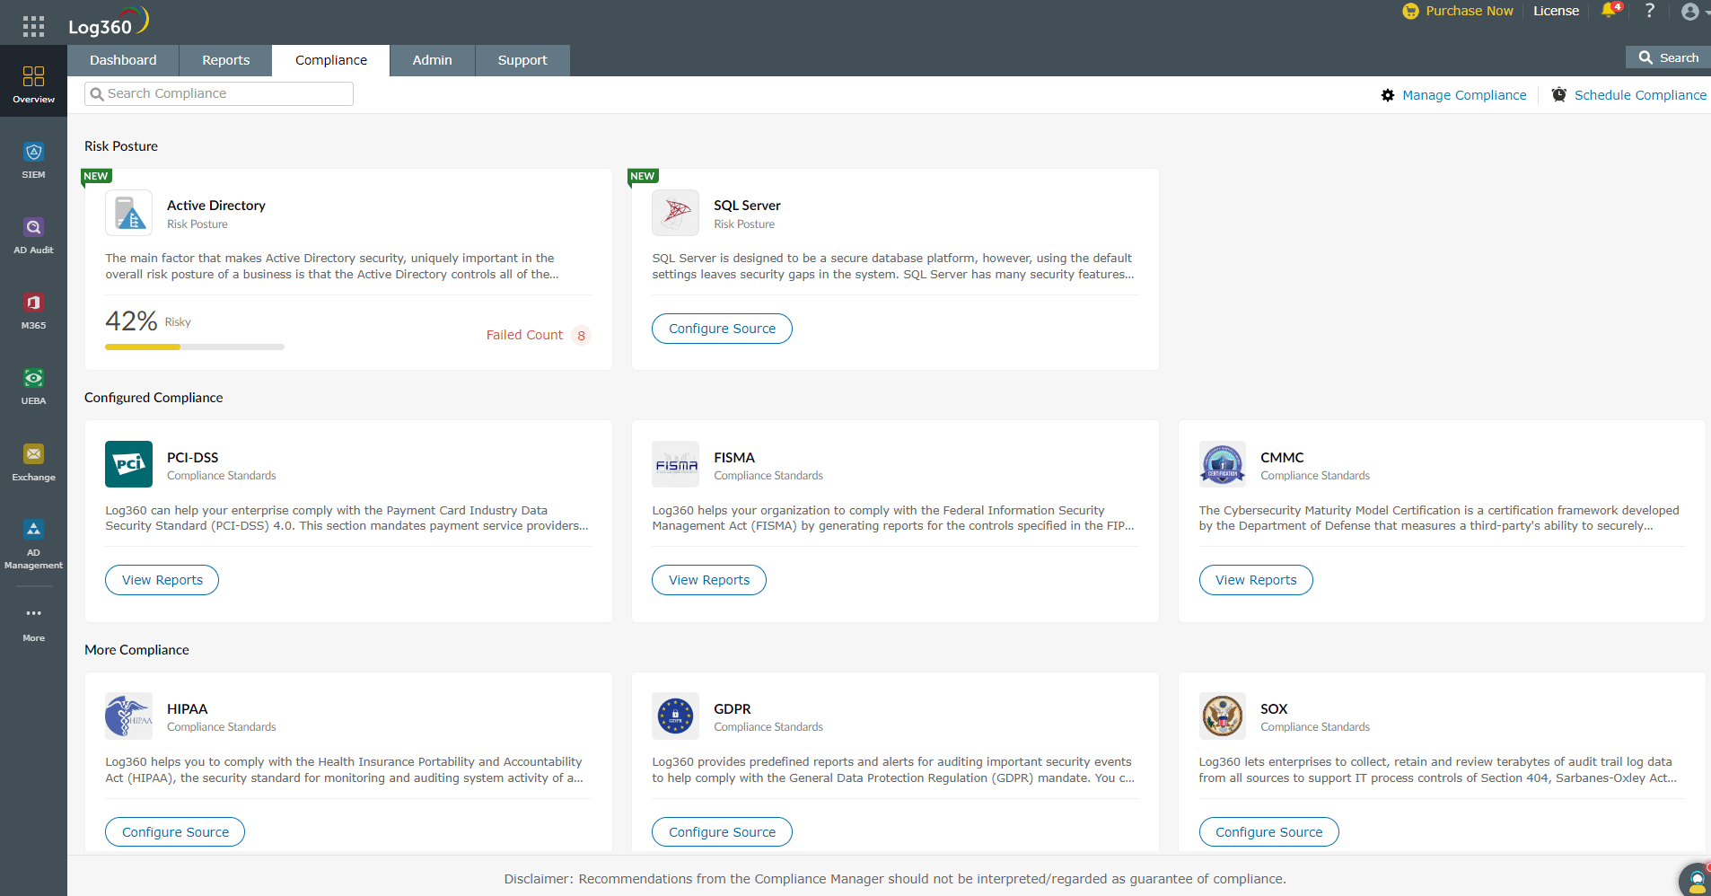Show More modules in sidebar
The image size is (1711, 896).
(x=33, y=624)
